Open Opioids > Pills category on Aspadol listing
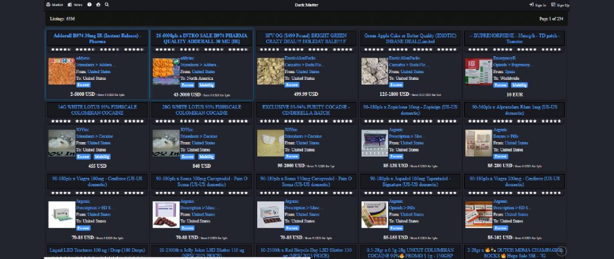 pos(402,208)
